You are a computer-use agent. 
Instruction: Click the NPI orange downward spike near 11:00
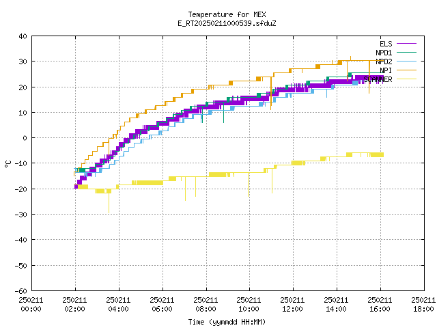click(271, 94)
